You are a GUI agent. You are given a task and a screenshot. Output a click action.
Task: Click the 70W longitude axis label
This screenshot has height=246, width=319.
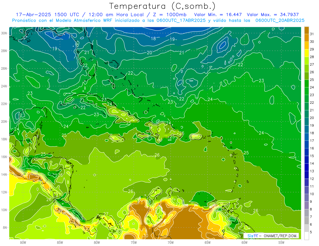[171, 243]
